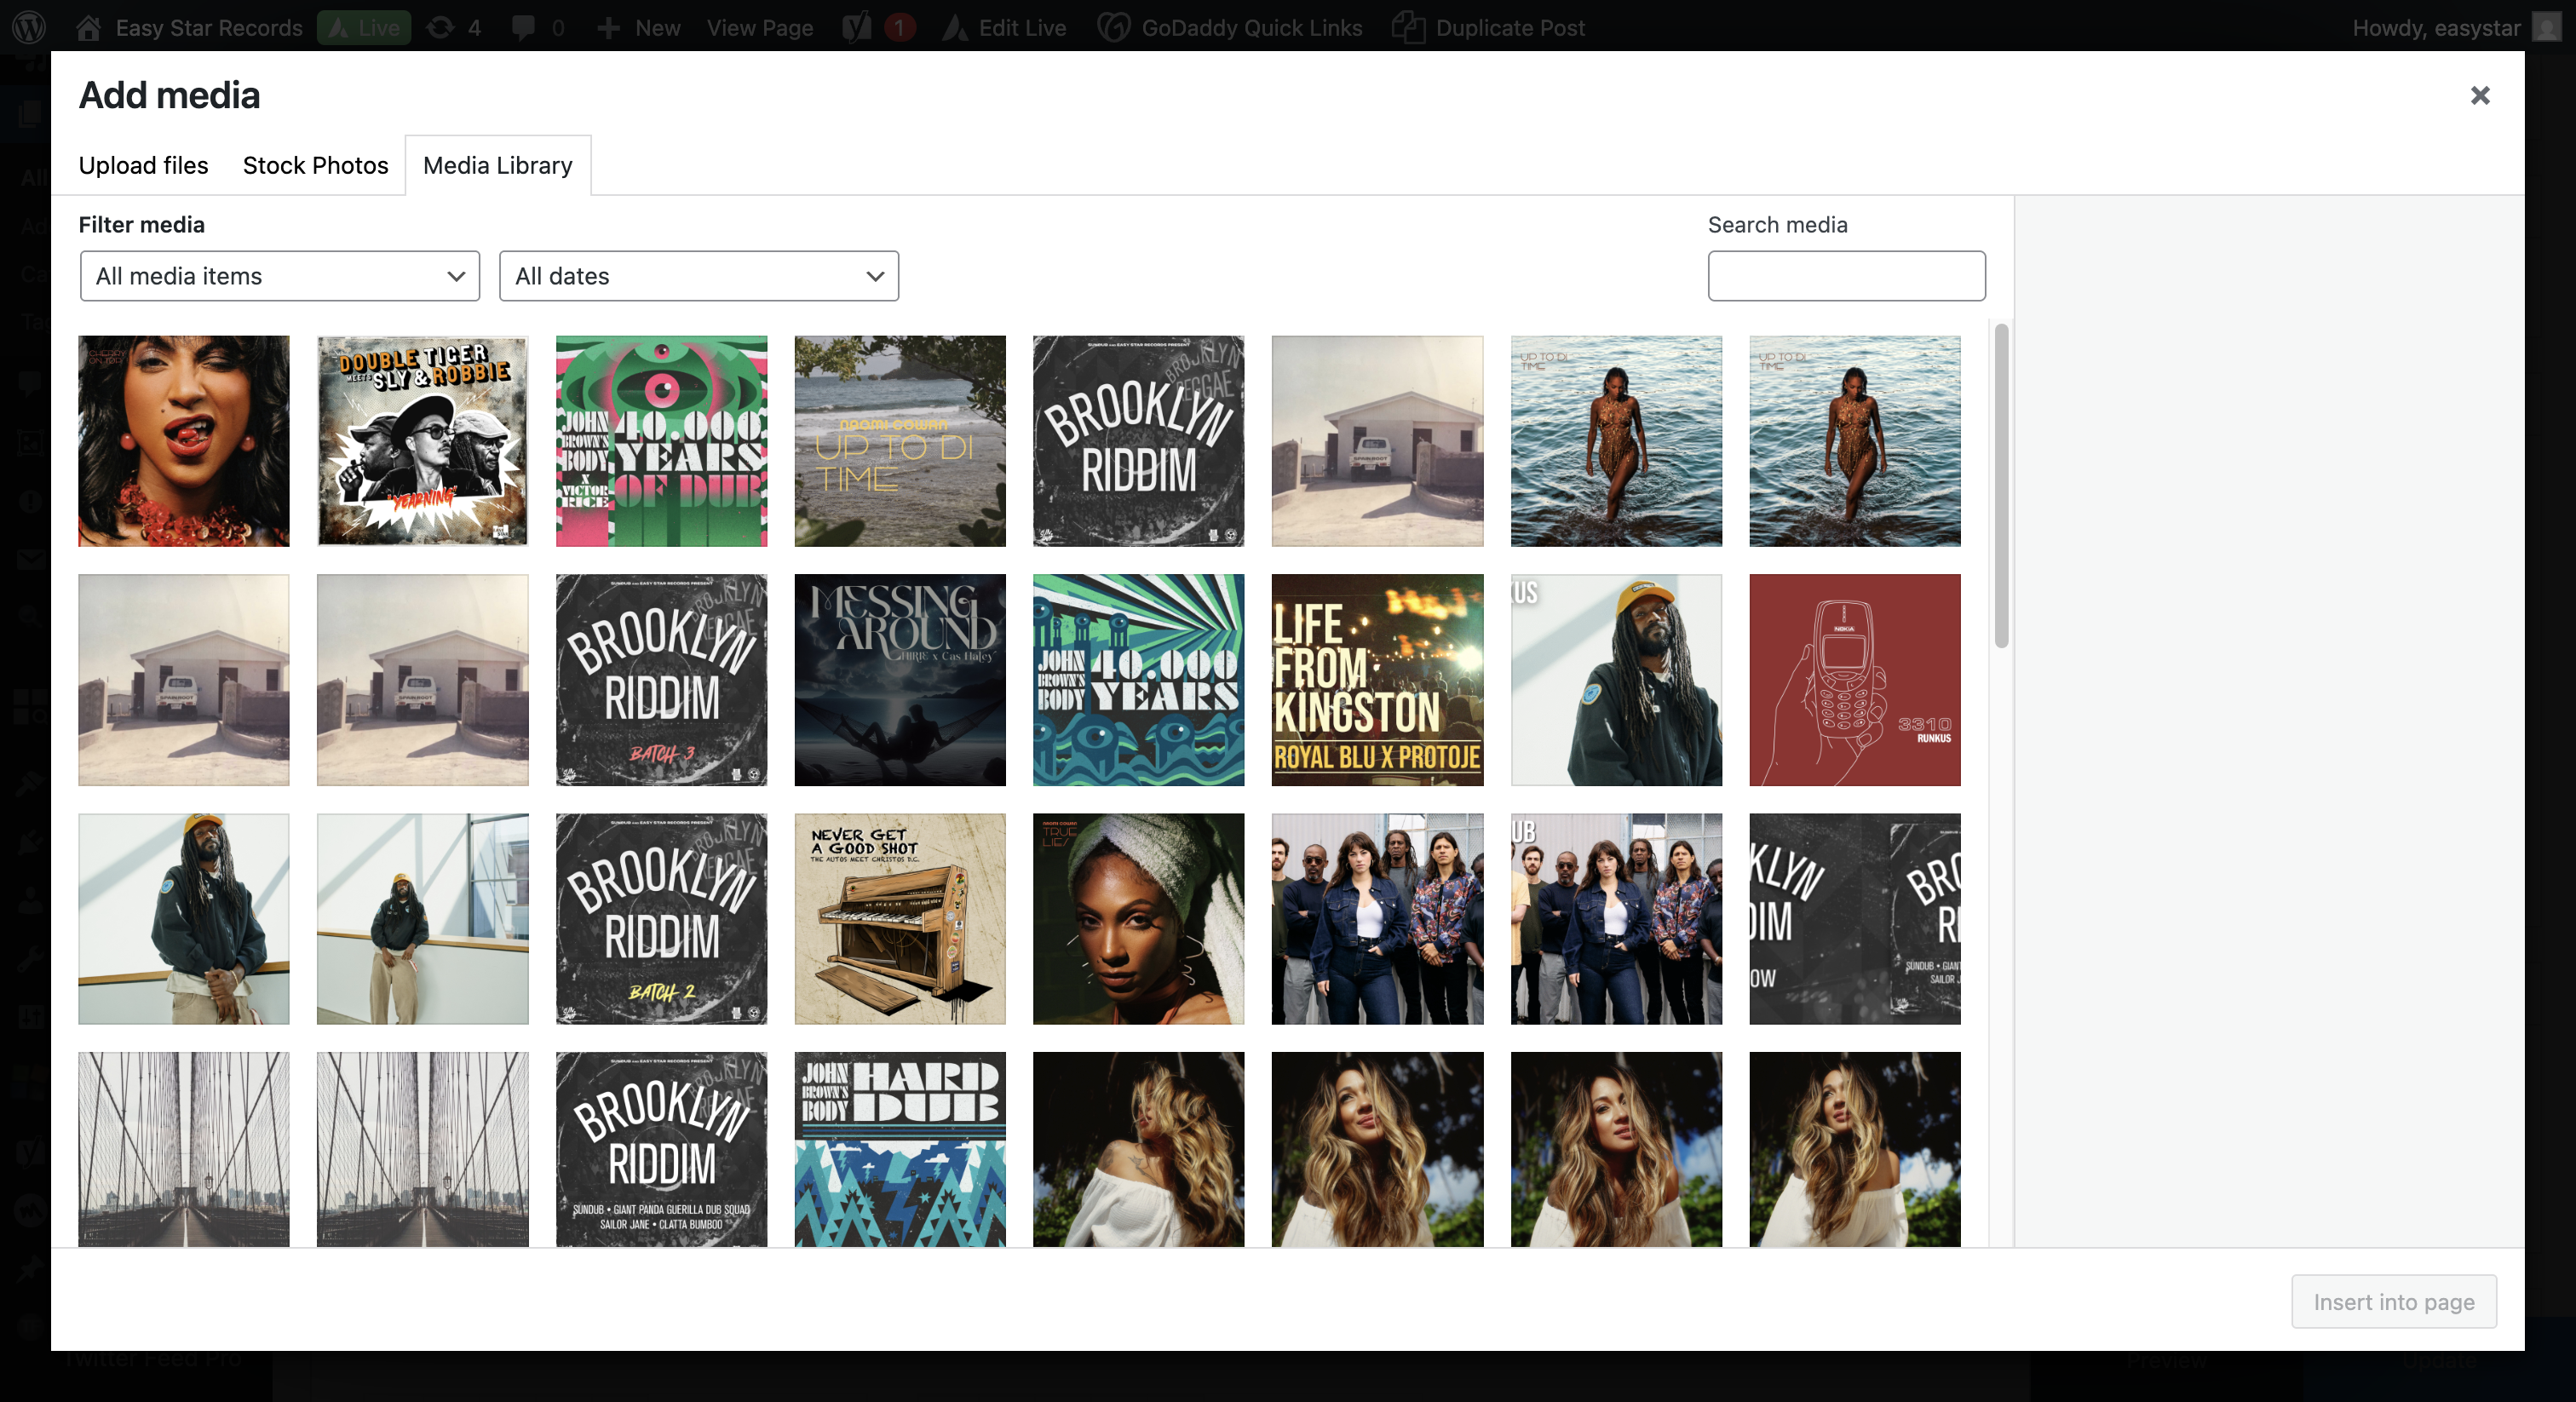Open the New content menu

(x=639, y=27)
